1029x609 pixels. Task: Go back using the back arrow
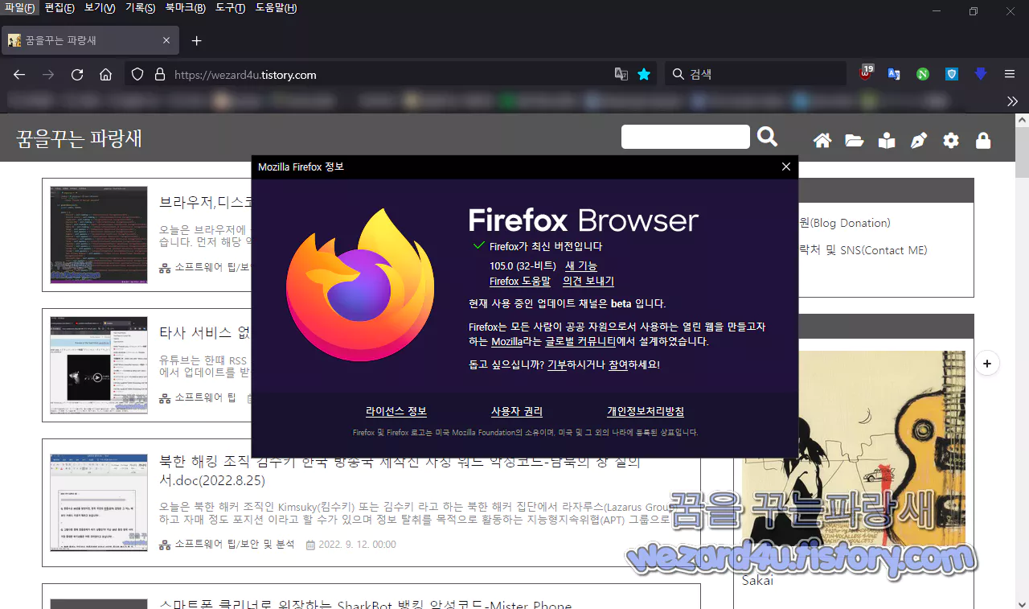coord(19,74)
